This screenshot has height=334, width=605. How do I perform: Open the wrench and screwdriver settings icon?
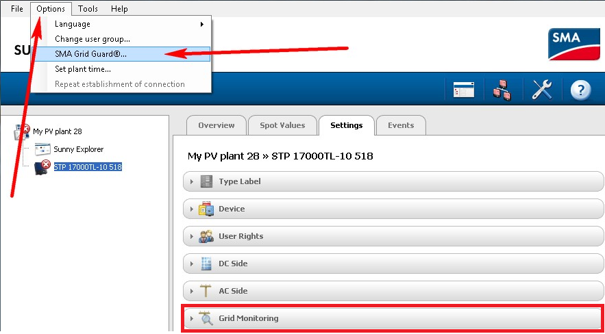coord(542,90)
